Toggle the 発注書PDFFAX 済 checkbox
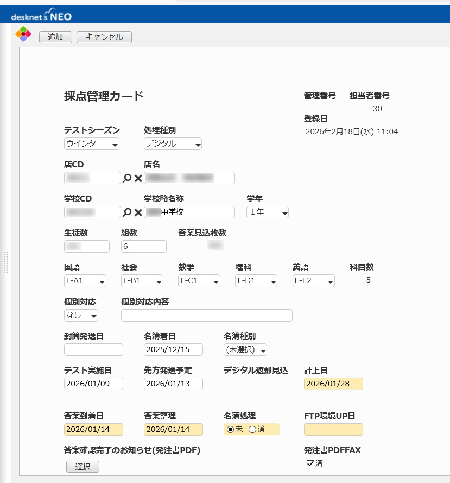This screenshot has height=483, width=450. click(310, 463)
